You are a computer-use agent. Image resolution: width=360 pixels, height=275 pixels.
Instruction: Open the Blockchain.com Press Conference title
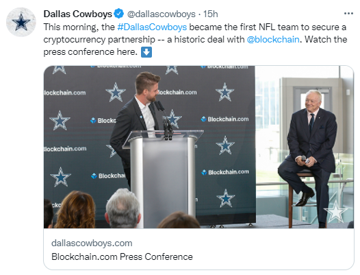(x=122, y=256)
